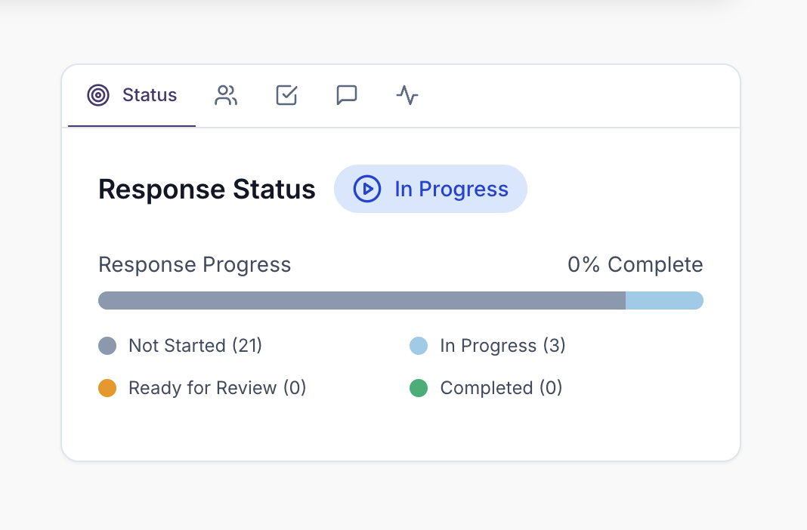Select the Completed (0) legend label
Image resolution: width=807 pixels, height=530 pixels.
[501, 388]
